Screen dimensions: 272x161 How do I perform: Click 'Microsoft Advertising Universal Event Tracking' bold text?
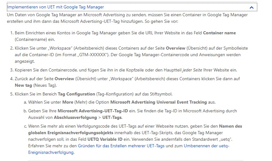tap(158, 102)
